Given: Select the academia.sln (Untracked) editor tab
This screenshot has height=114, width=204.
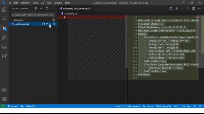Looking at the screenshot, I should 76,9.
